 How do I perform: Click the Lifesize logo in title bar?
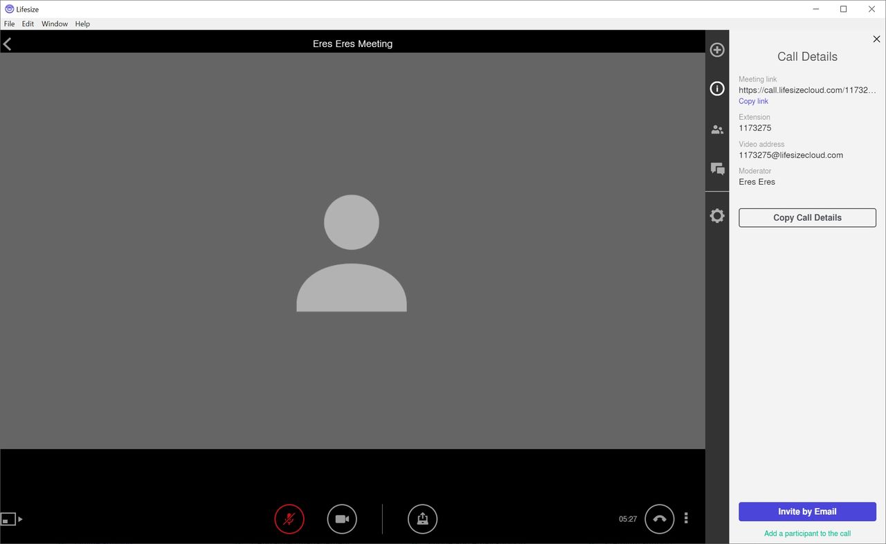(9, 9)
